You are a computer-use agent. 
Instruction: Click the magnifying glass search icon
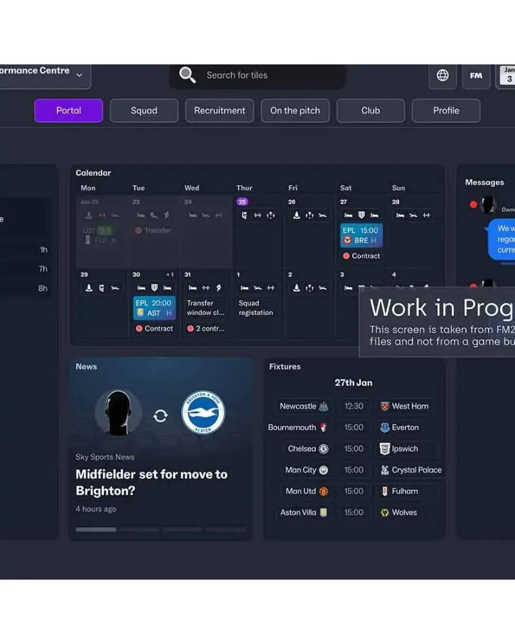[187, 75]
